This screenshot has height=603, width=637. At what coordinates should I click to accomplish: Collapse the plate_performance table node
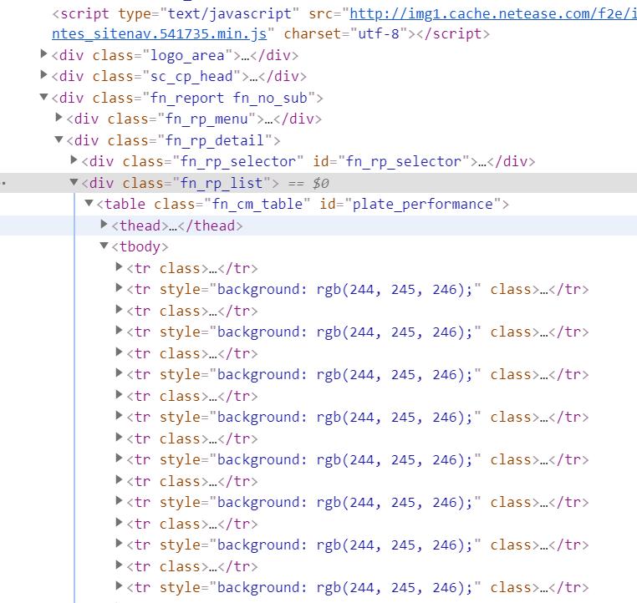tap(89, 203)
